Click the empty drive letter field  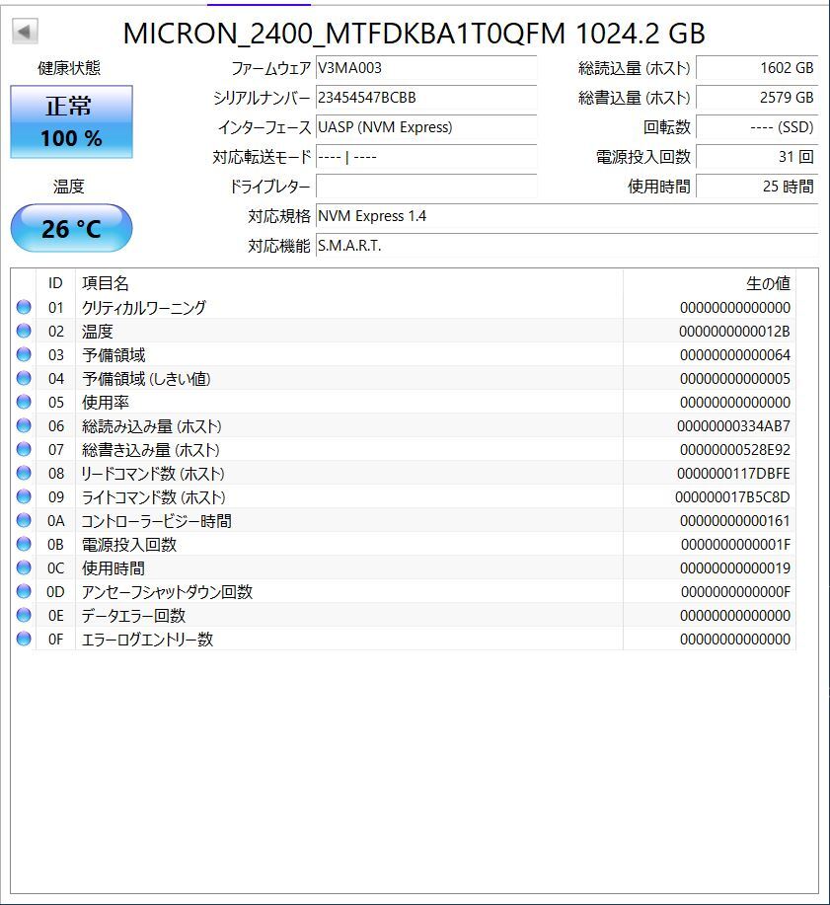point(426,187)
